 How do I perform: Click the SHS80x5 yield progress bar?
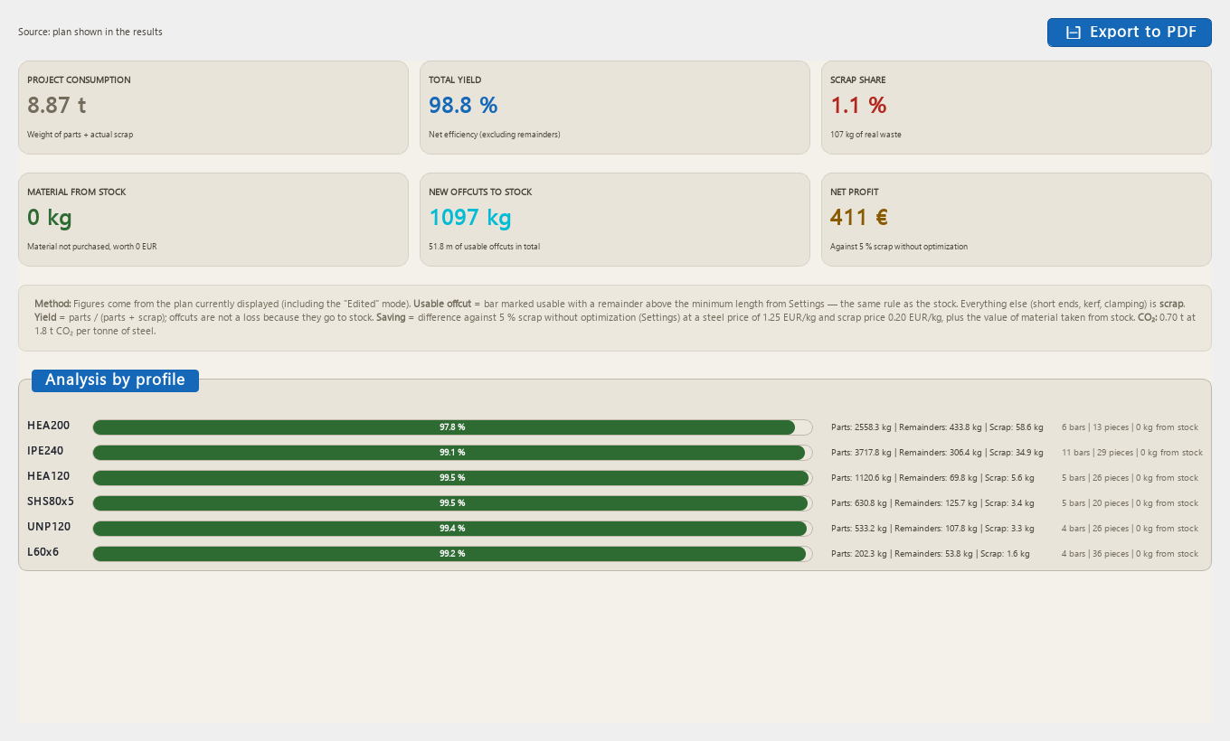pyautogui.click(x=452, y=503)
